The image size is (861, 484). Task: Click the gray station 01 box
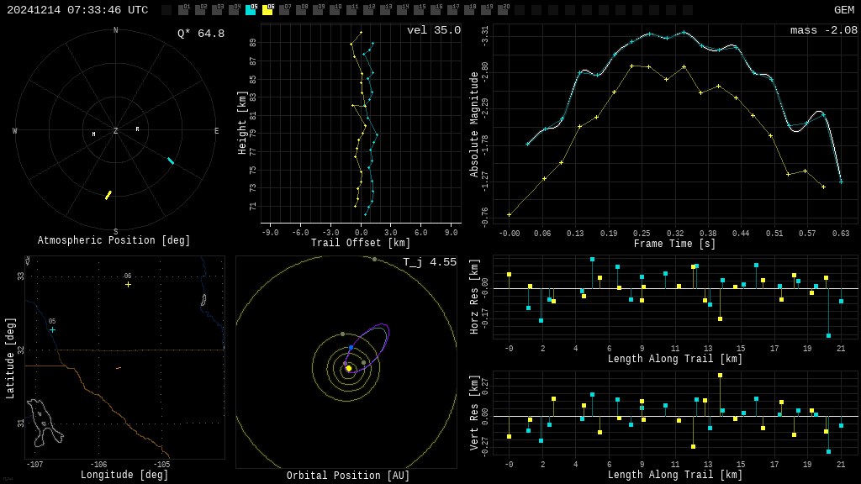pyautogui.click(x=183, y=10)
